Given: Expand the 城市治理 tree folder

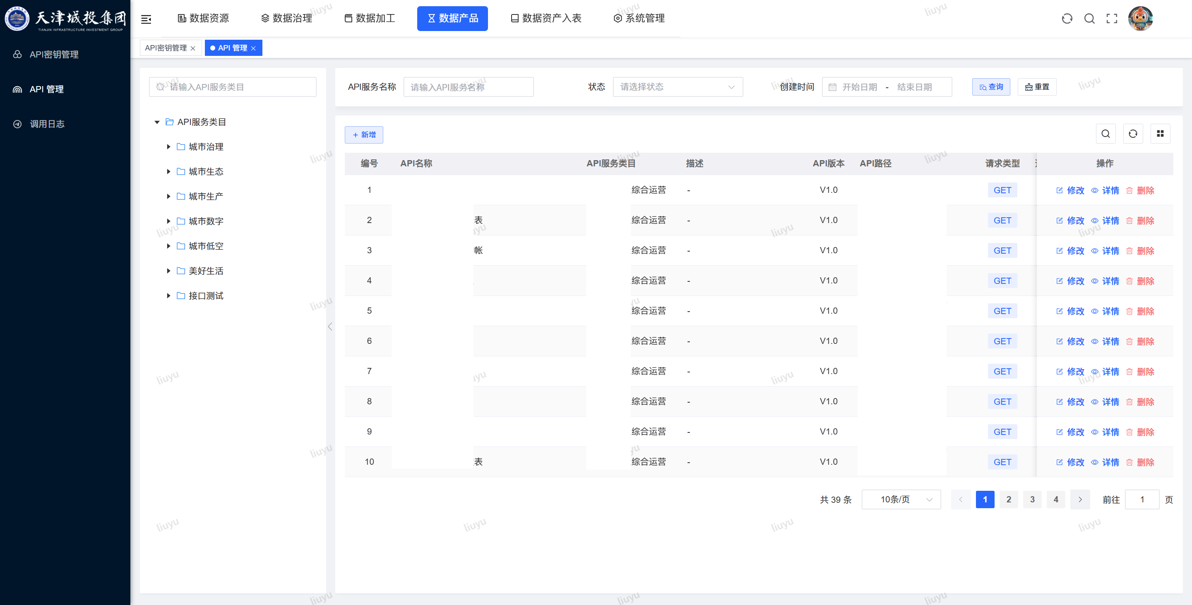Looking at the screenshot, I should pyautogui.click(x=168, y=146).
